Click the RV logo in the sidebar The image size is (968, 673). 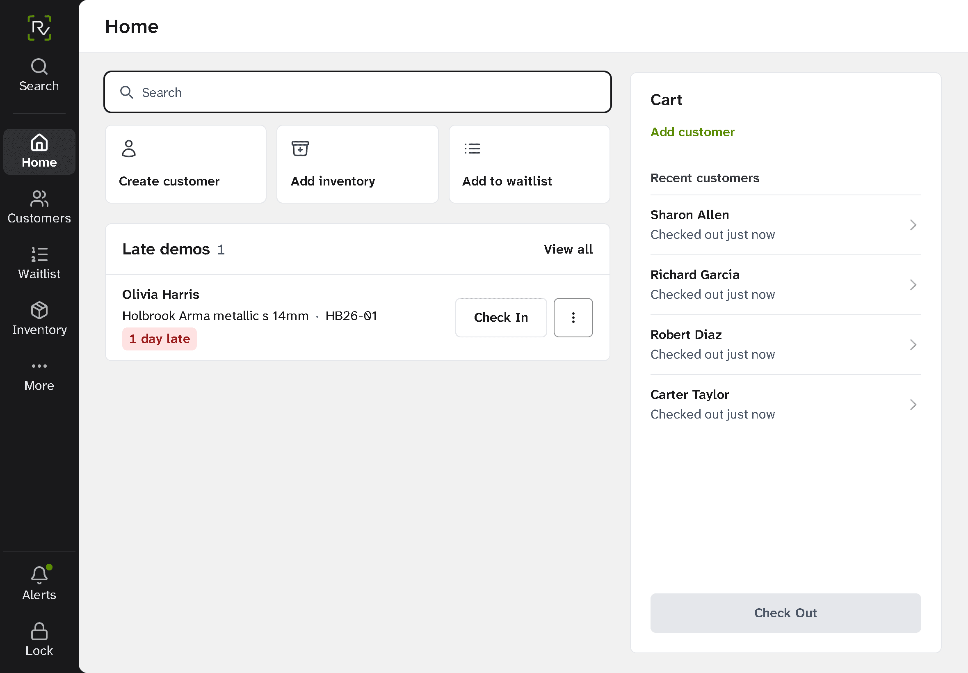[x=39, y=28]
